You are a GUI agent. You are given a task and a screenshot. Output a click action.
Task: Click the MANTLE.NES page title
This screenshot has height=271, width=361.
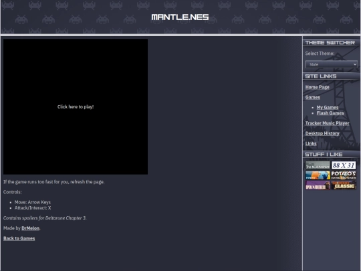pyautogui.click(x=180, y=17)
